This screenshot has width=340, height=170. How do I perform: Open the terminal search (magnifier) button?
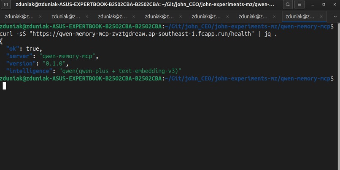pyautogui.click(x=288, y=4)
